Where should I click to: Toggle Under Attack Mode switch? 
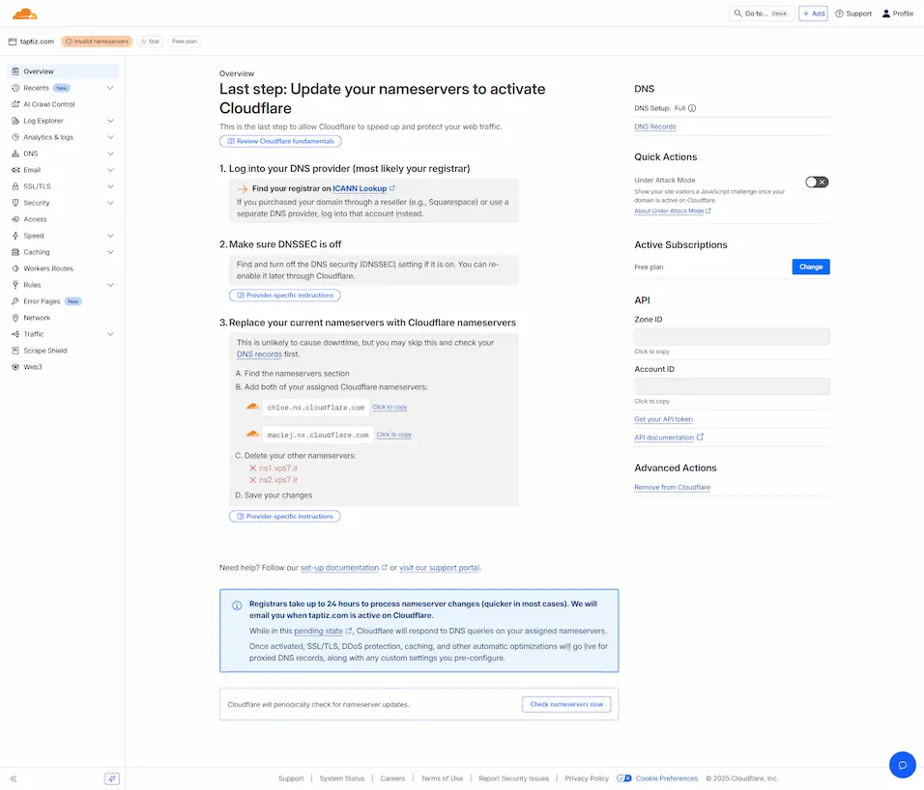click(x=817, y=182)
